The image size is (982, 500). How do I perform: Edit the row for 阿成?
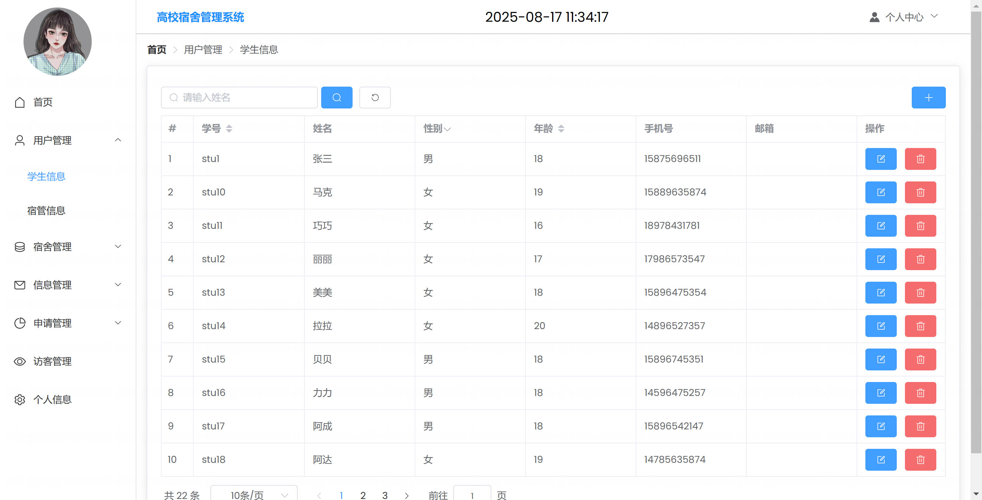pyautogui.click(x=881, y=426)
